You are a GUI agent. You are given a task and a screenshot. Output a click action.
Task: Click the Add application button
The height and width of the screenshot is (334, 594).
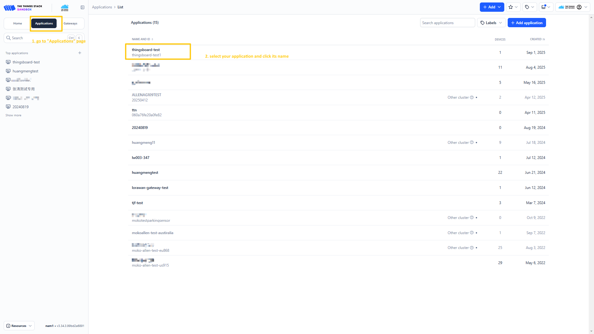pos(527,23)
